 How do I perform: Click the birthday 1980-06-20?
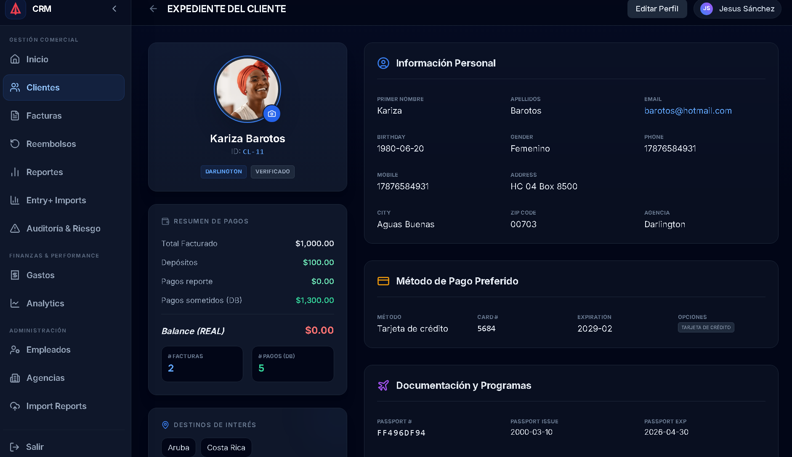point(401,149)
